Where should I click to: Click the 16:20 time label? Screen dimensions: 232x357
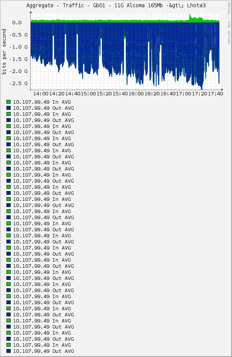click(x=152, y=94)
